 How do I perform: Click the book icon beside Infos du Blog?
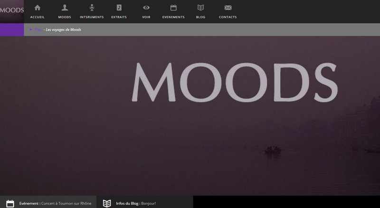(107, 203)
